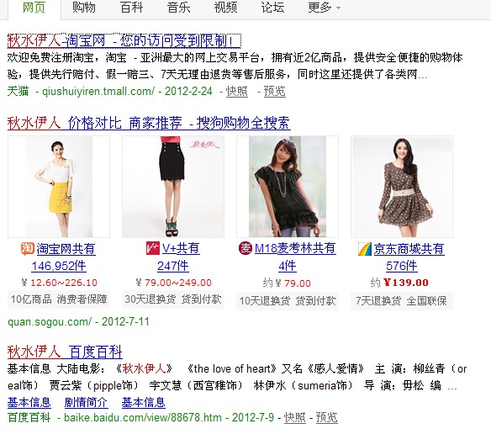Select the 音乐 tab
The height and width of the screenshot is (434, 491).
[x=178, y=8]
